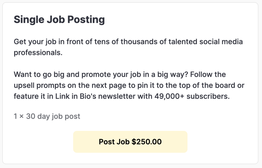Click the word 'subscribers.'
Screen dimensions: 262x168
(x=208, y=96)
